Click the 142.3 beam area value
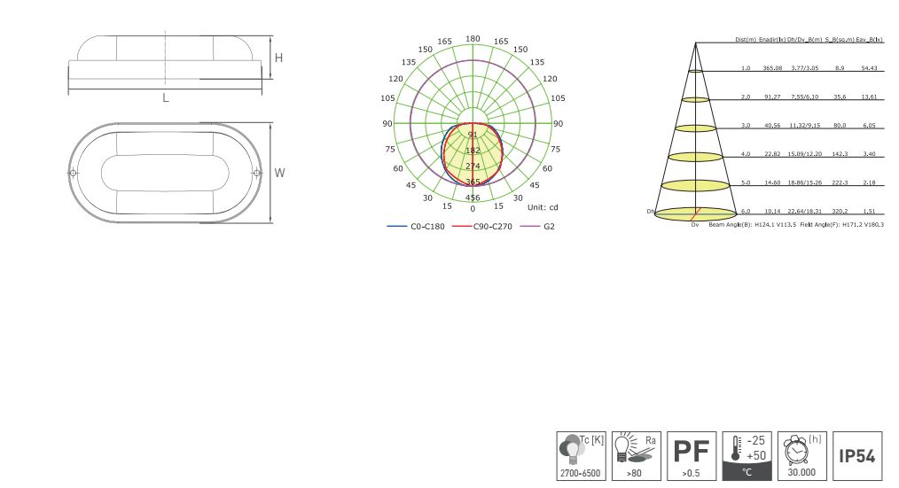 (840, 154)
